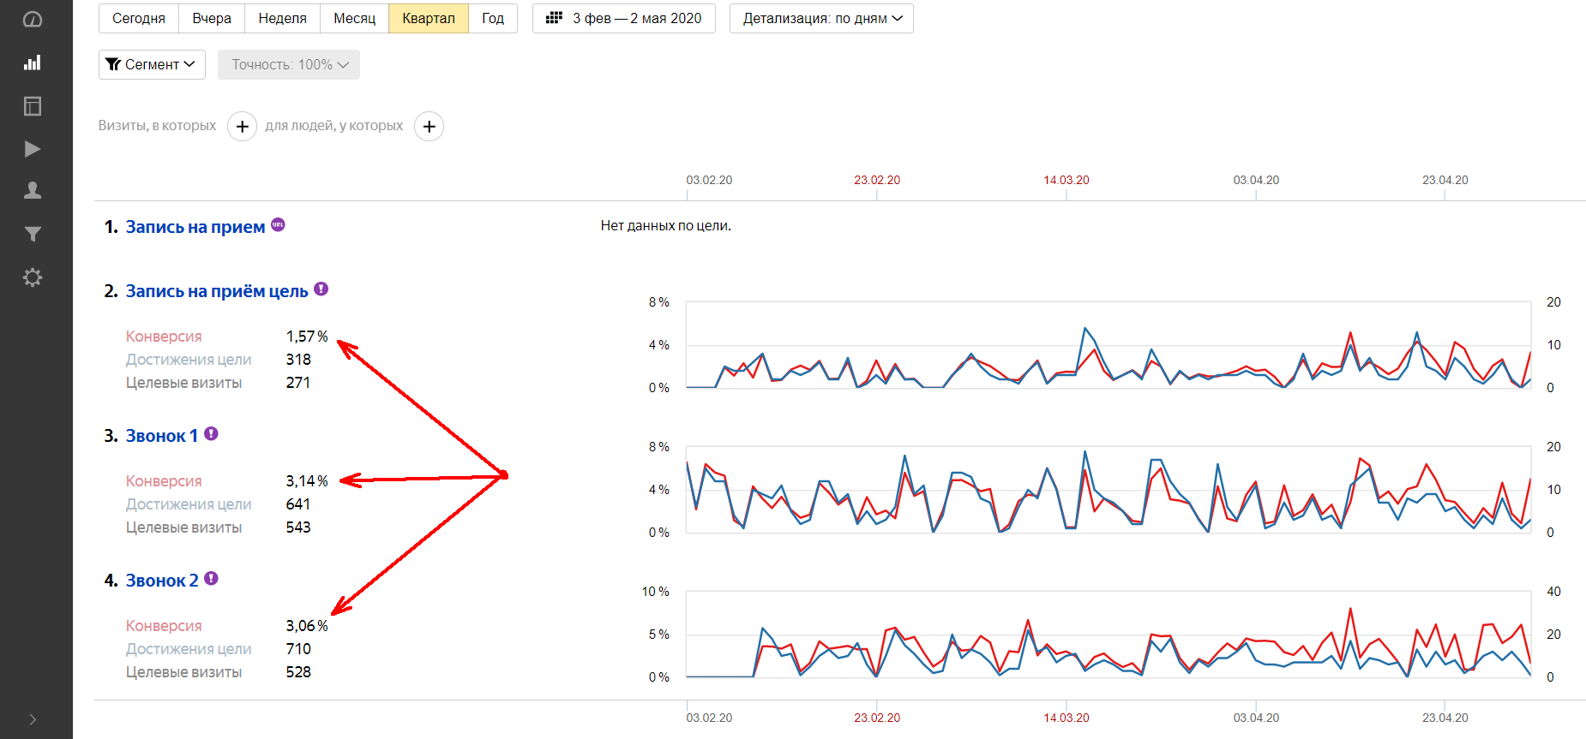Click the warning icon beside Звонок 2
Image resolution: width=1586 pixels, height=739 pixels.
click(x=211, y=578)
